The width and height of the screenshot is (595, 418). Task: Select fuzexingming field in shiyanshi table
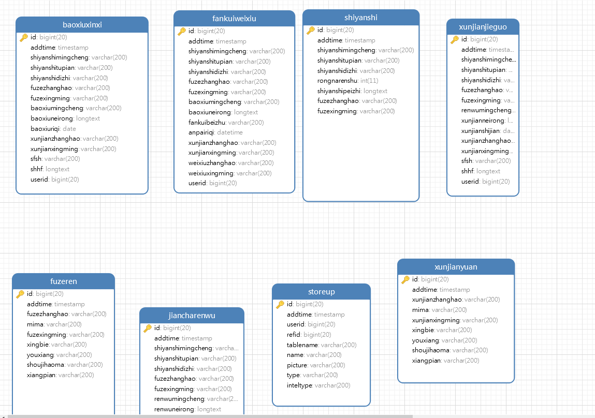tap(356, 111)
